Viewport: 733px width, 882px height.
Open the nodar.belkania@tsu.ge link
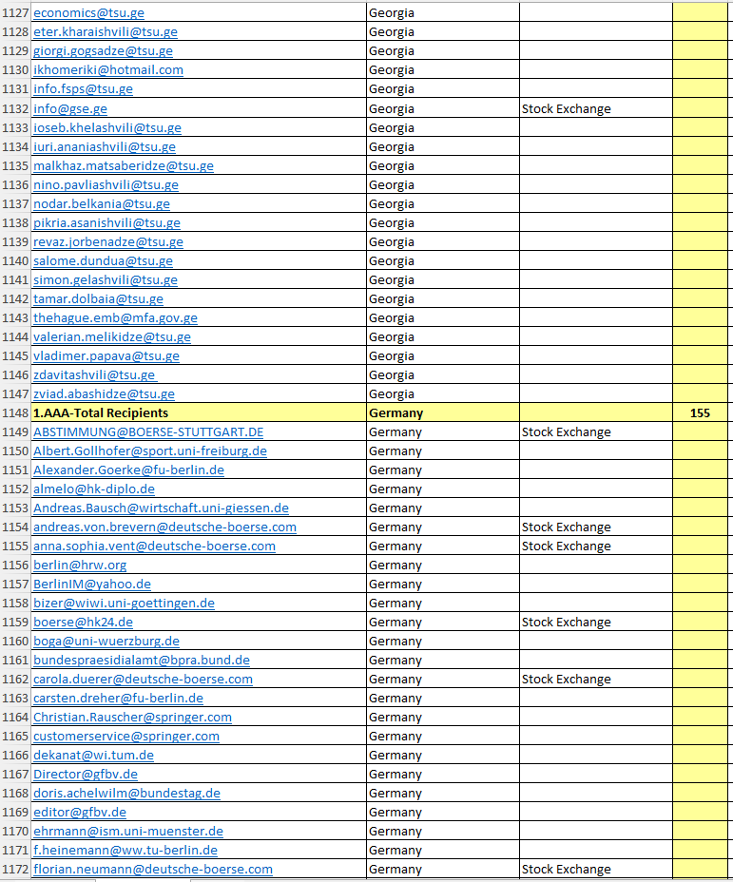[102, 203]
